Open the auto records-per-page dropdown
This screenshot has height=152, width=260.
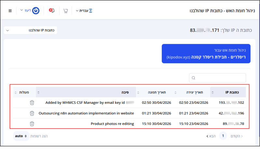pyautogui.click(x=21, y=136)
